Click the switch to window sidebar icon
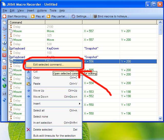 [4, 61]
